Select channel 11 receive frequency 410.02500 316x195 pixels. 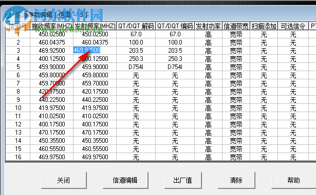pyautogui.click(x=52, y=116)
